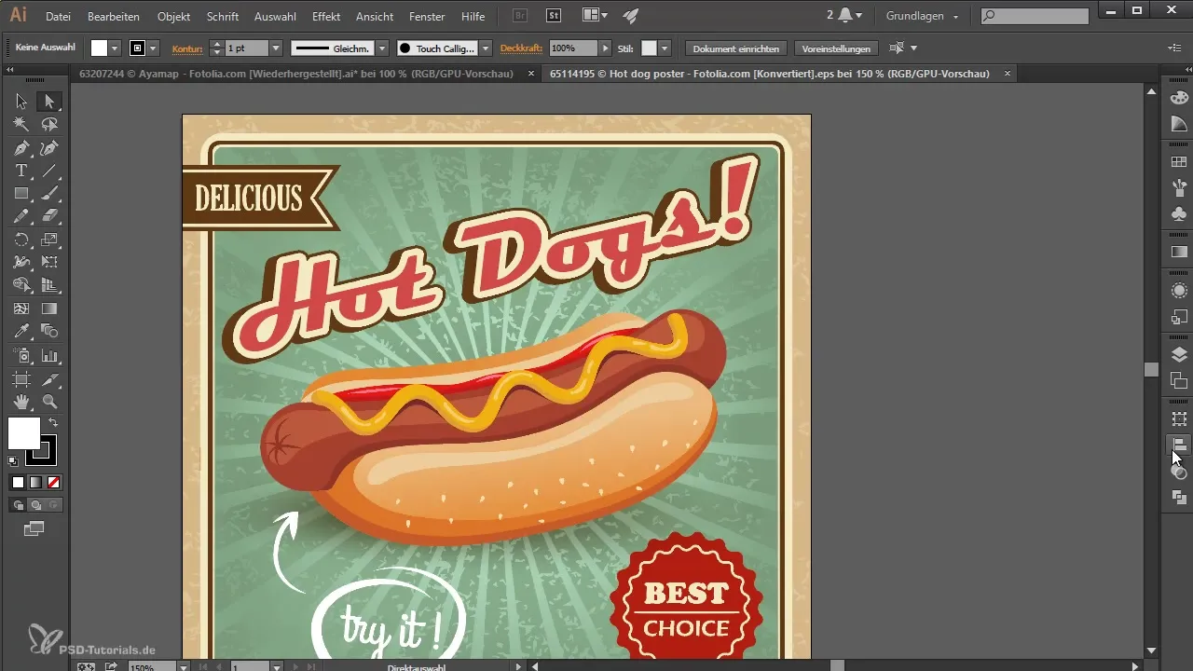Select the Artboard tool
The width and height of the screenshot is (1193, 671).
point(21,379)
